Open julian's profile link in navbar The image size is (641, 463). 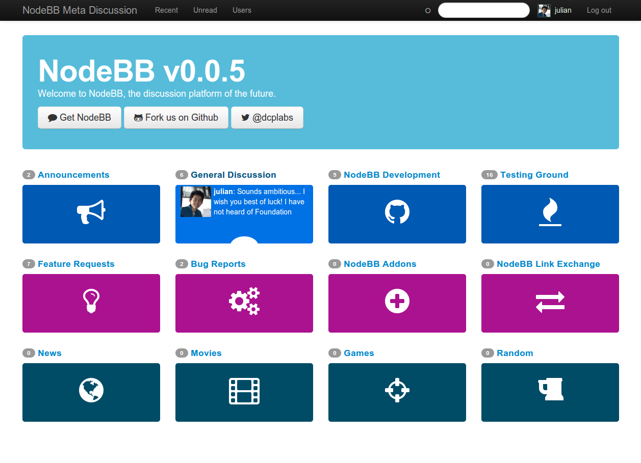pyautogui.click(x=563, y=10)
